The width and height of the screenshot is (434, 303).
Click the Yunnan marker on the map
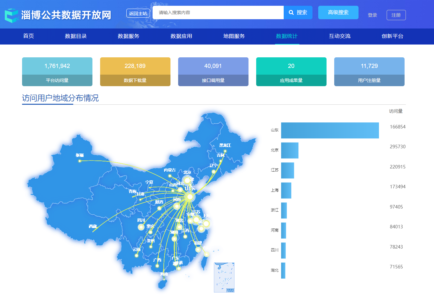(x=137, y=255)
